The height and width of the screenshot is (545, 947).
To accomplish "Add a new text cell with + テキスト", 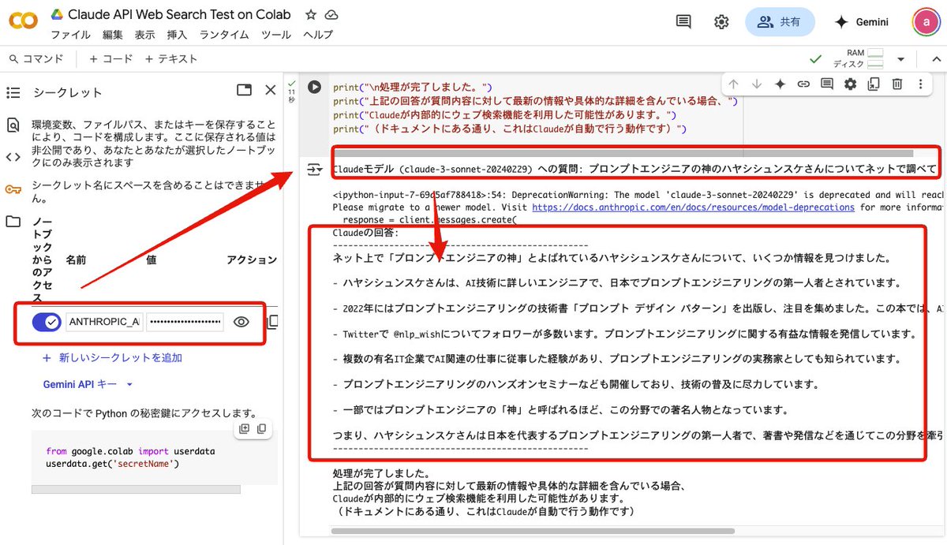I will (171, 59).
